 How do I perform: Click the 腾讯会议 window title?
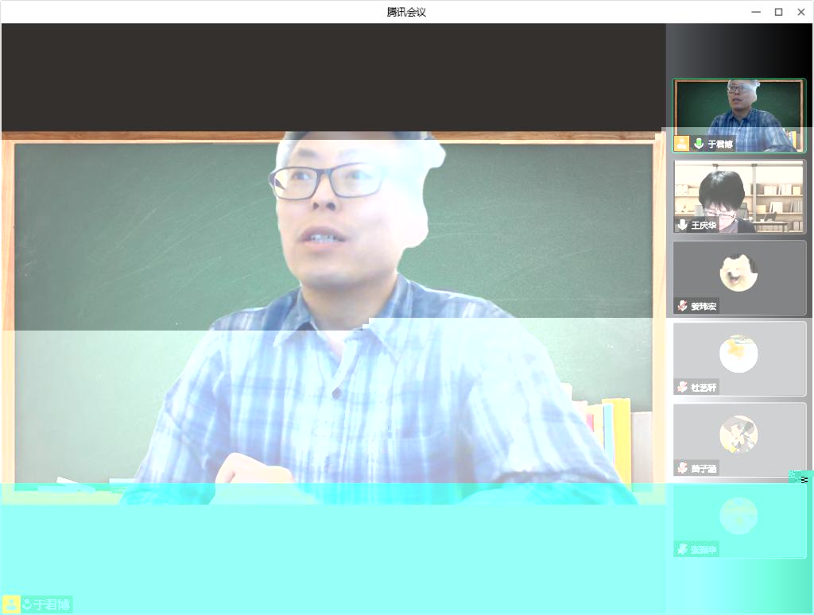406,12
